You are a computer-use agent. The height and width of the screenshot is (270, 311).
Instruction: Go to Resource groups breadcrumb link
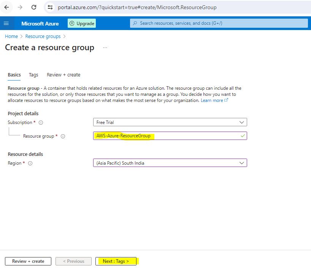point(43,37)
